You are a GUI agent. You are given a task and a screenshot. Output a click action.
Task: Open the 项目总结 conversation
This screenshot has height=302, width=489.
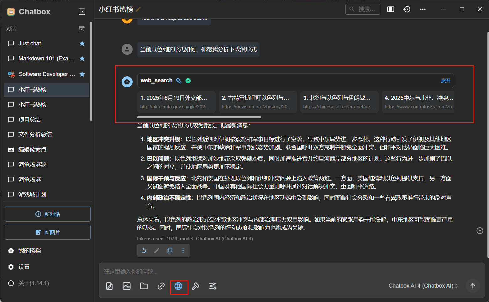point(47,120)
